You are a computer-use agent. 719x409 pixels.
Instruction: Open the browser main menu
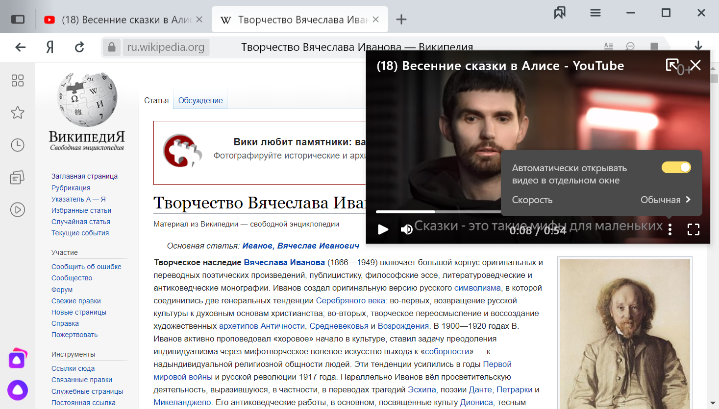pyautogui.click(x=595, y=13)
